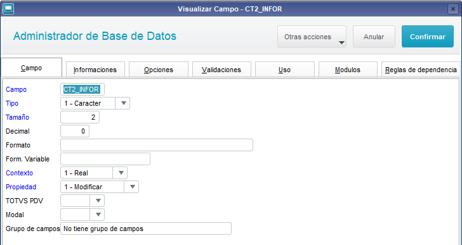
Task: Focus the Formato input field
Action: pos(157,145)
